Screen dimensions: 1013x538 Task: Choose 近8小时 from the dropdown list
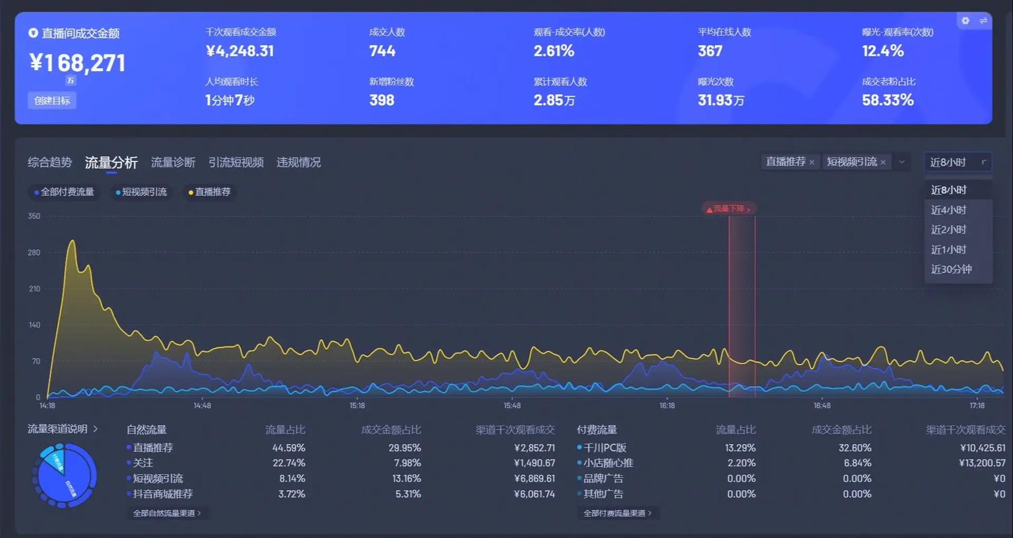[x=958, y=190]
